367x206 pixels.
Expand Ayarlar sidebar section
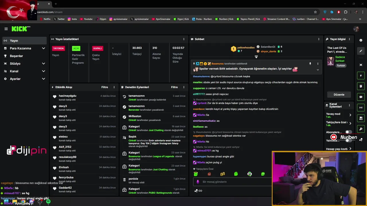coord(44,79)
